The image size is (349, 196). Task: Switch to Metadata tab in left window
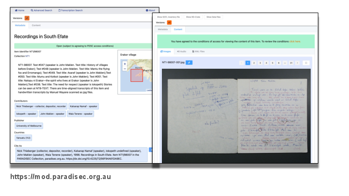click(x=20, y=25)
